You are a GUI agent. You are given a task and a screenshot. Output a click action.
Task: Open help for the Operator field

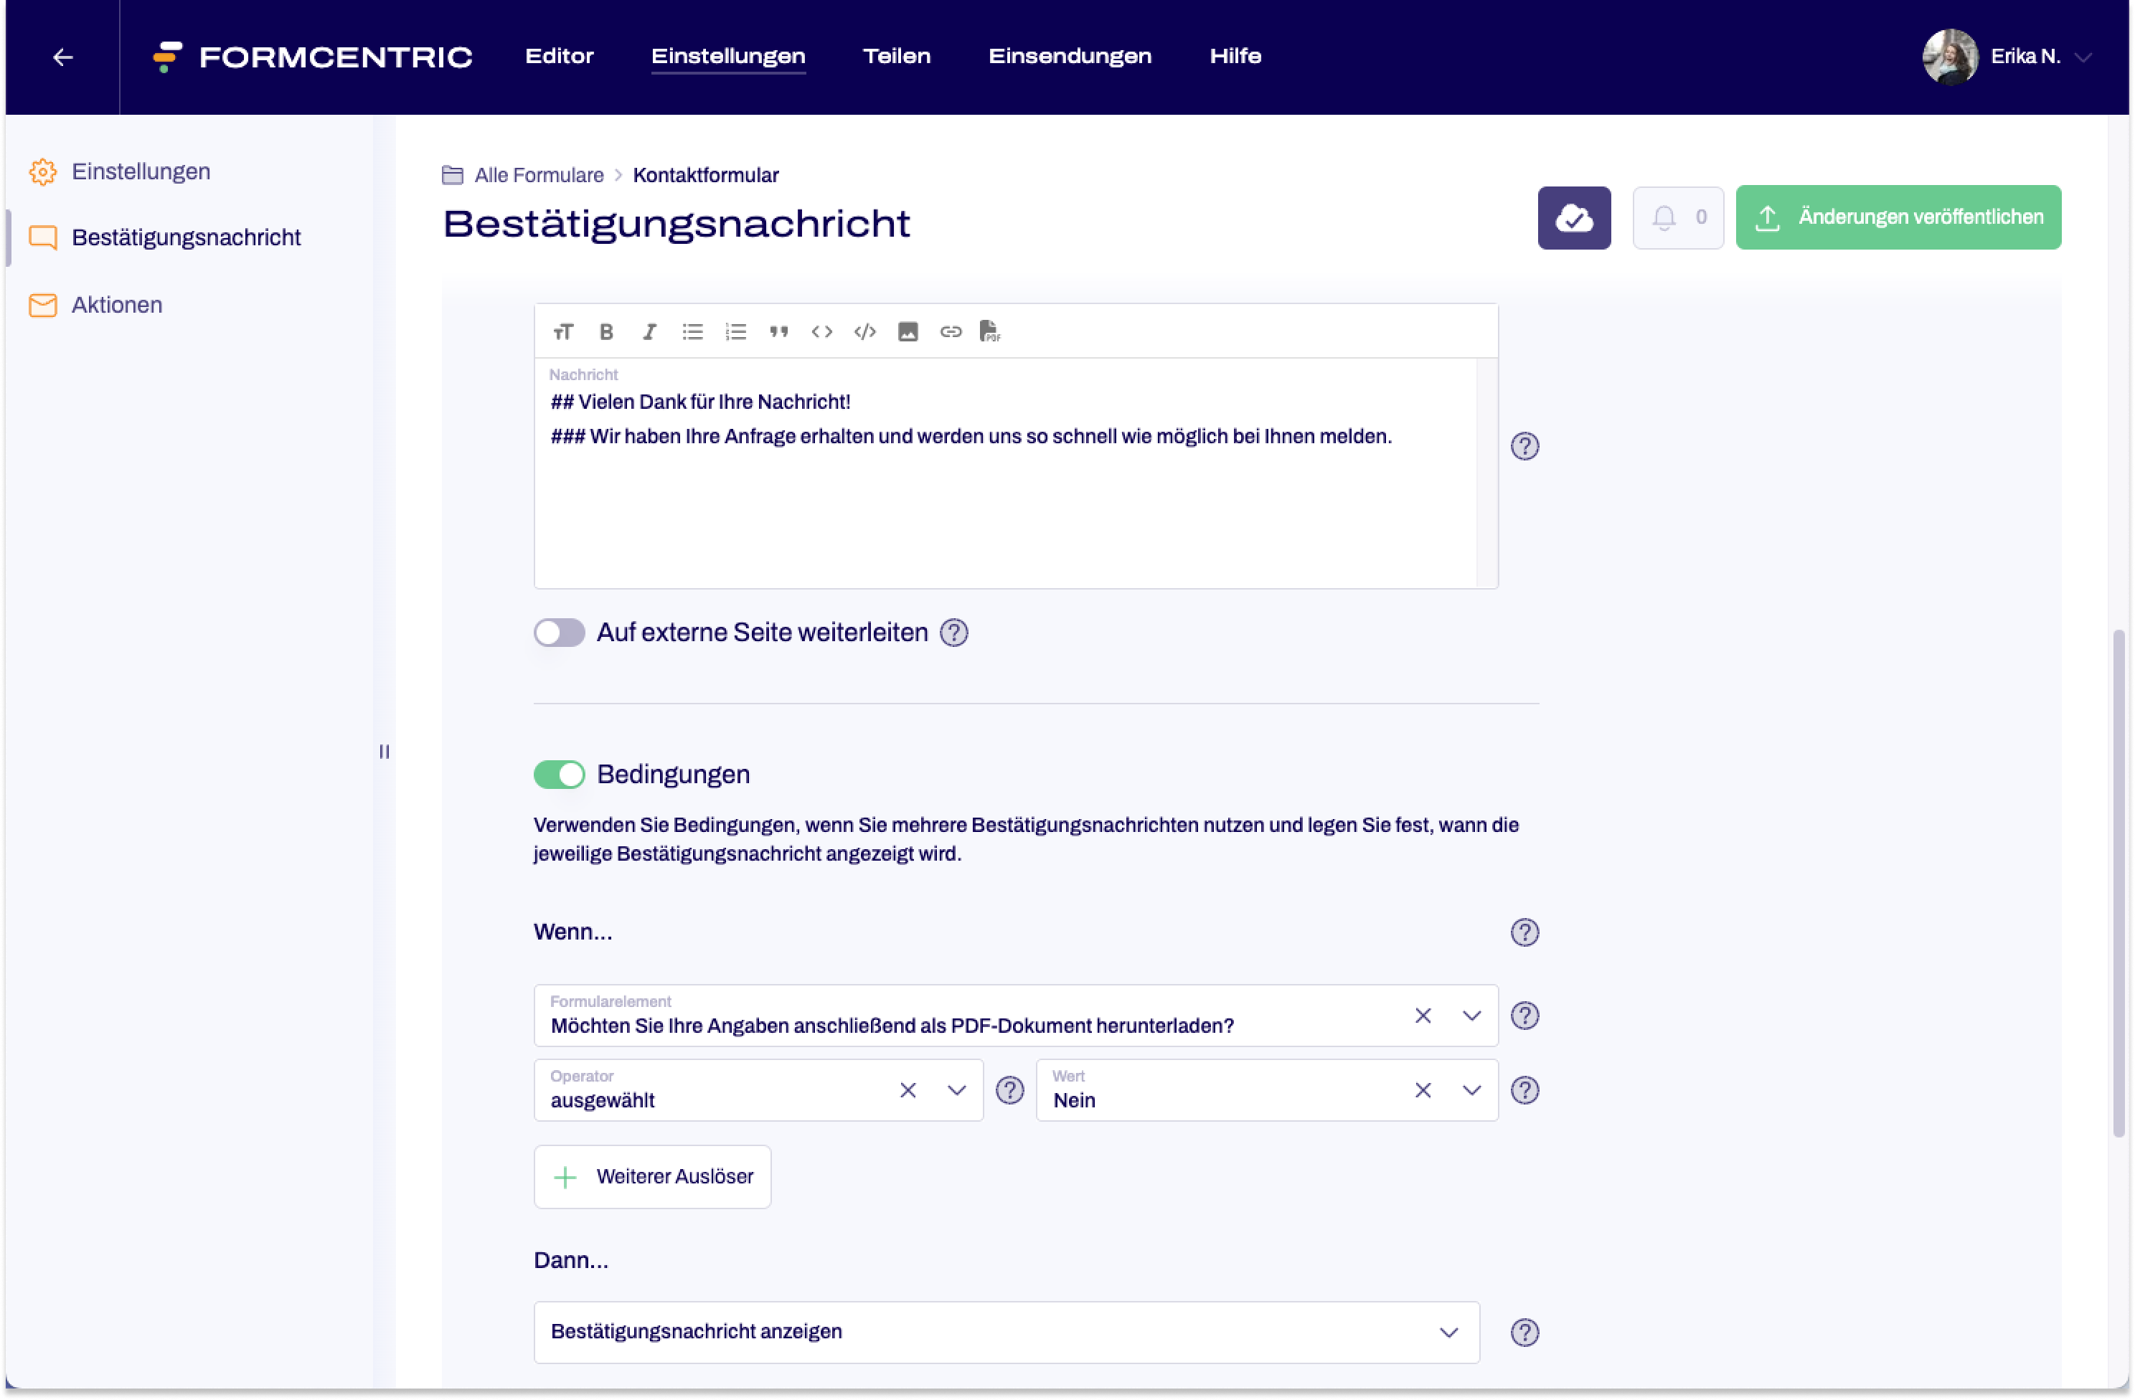click(1010, 1091)
